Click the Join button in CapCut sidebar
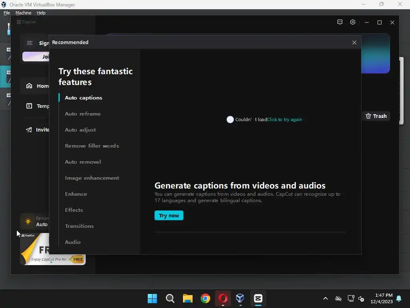 pos(36,57)
